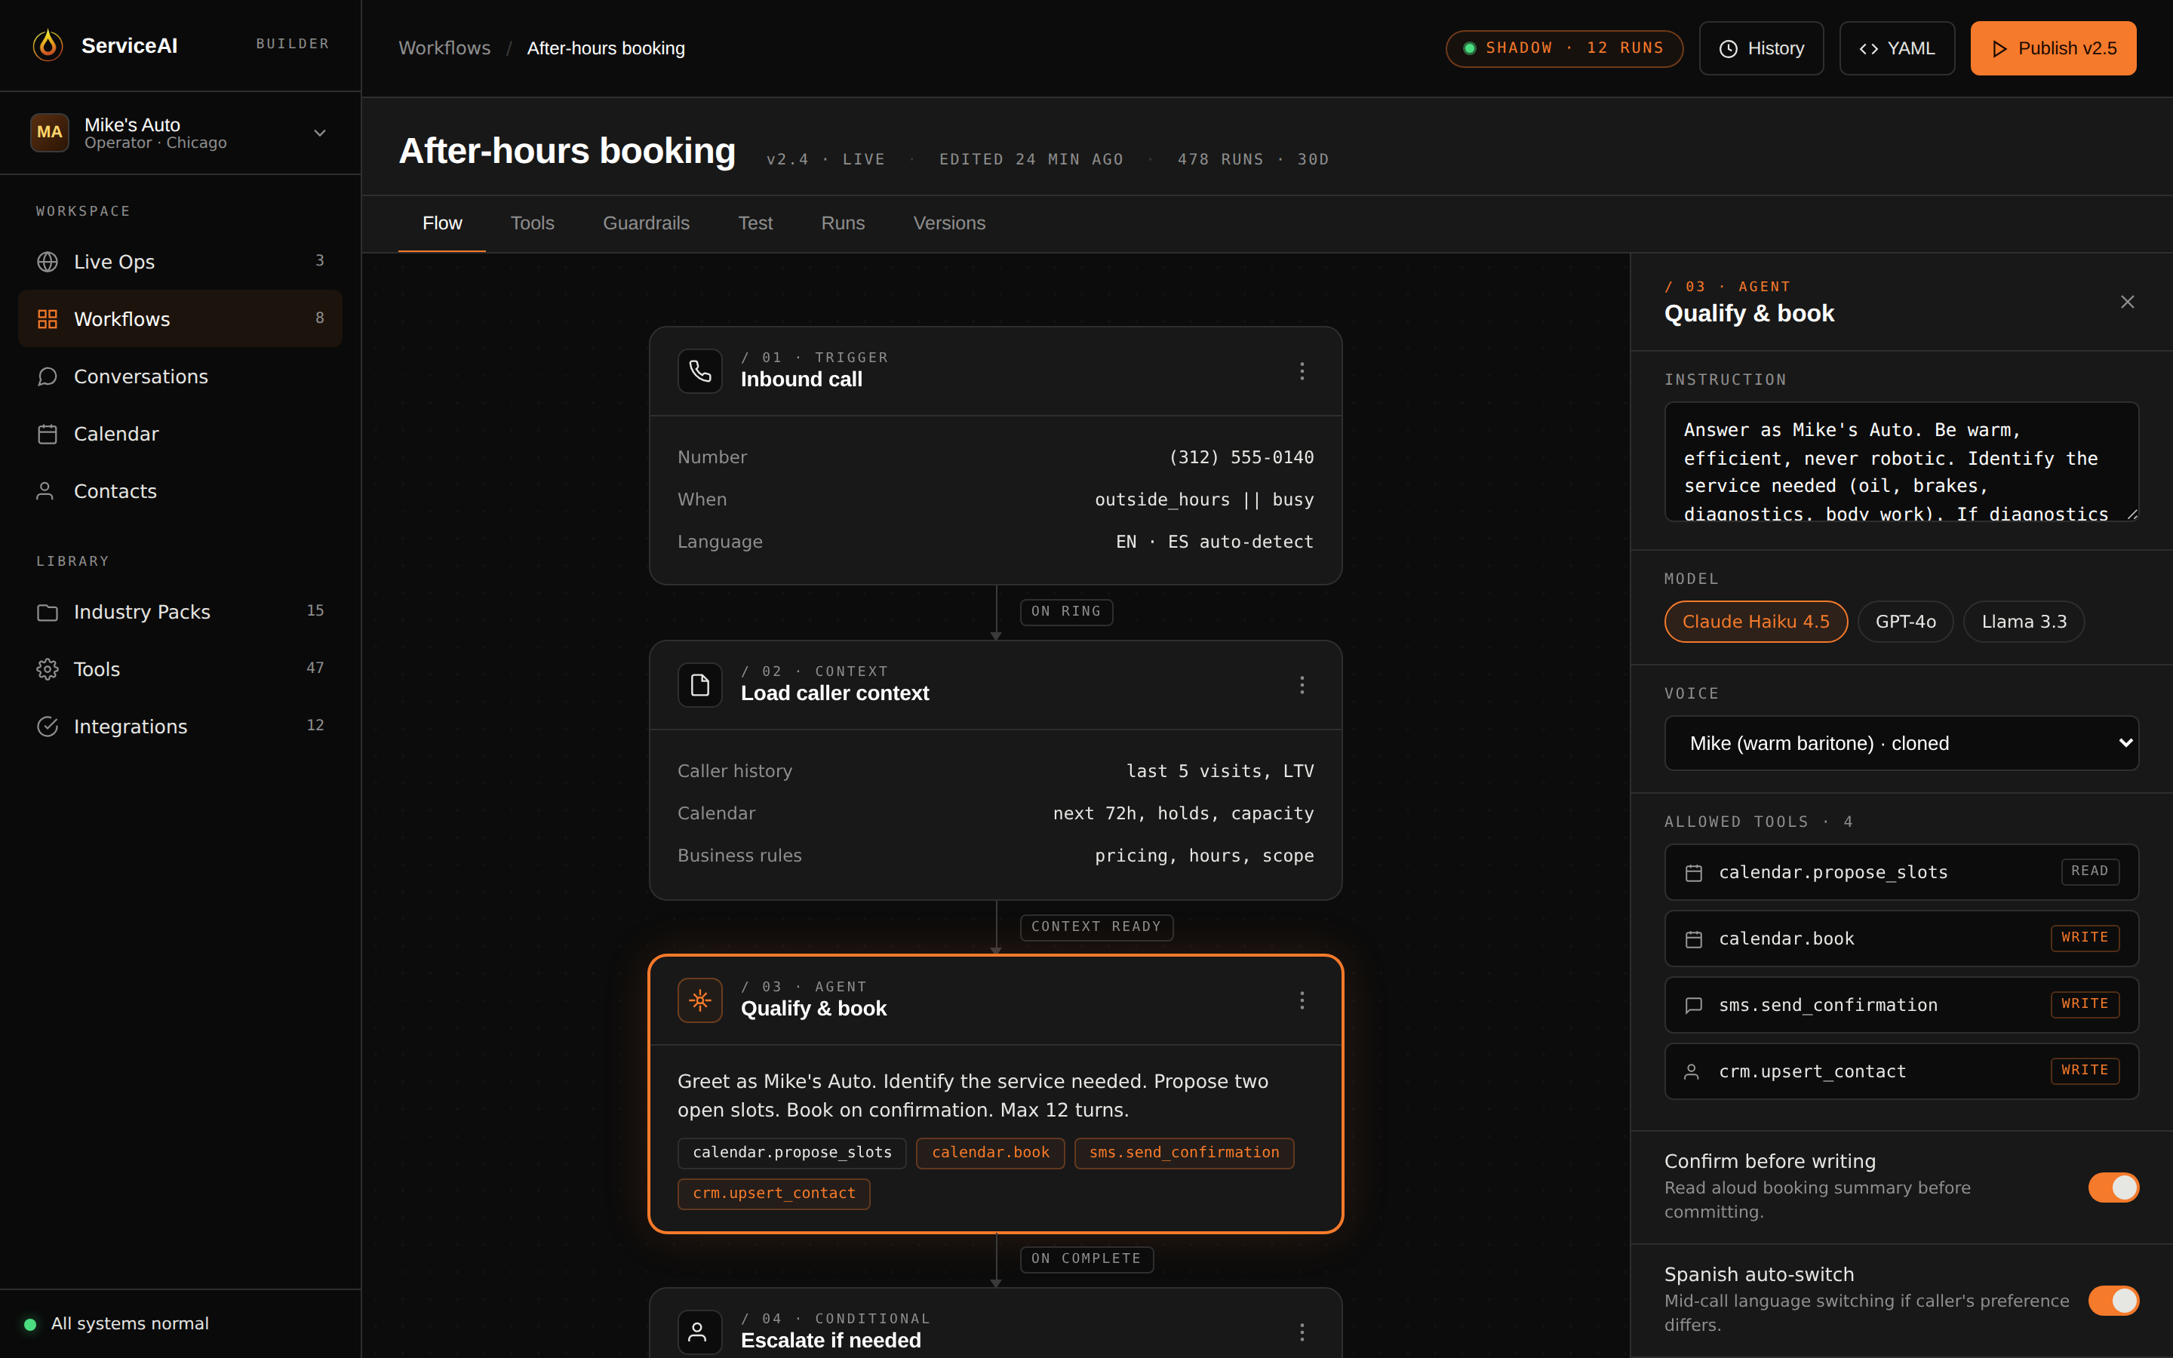Open Conversations in the sidebar
Image resolution: width=2173 pixels, height=1358 pixels.
click(180, 376)
